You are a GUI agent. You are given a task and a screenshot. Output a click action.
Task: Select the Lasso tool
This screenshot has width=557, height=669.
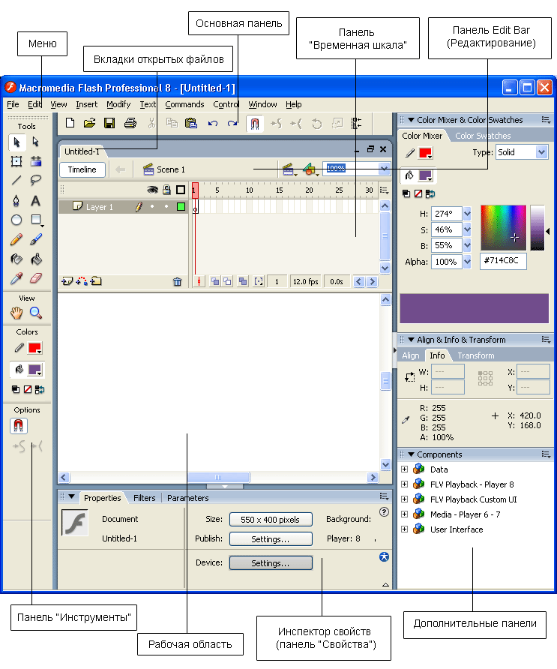36,181
